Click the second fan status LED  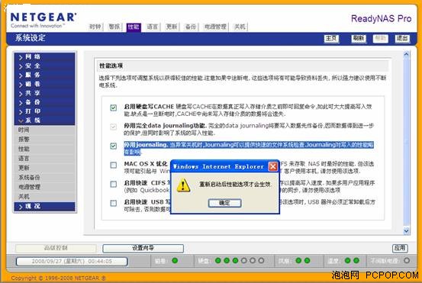[307, 260]
